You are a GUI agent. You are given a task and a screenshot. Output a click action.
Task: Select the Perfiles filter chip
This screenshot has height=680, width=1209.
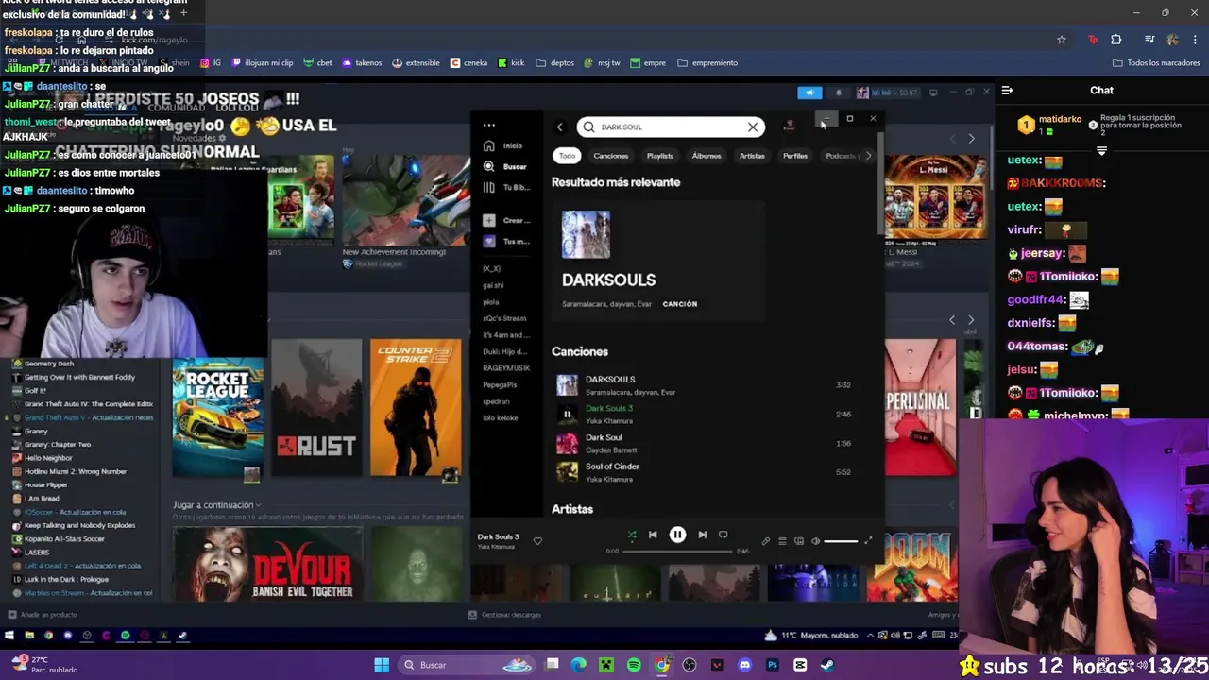[795, 156]
